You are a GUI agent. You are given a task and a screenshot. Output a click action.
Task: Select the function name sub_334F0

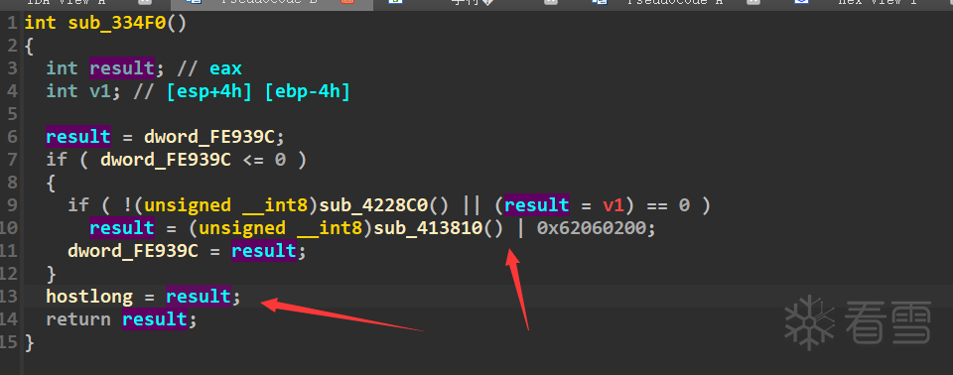tap(116, 23)
